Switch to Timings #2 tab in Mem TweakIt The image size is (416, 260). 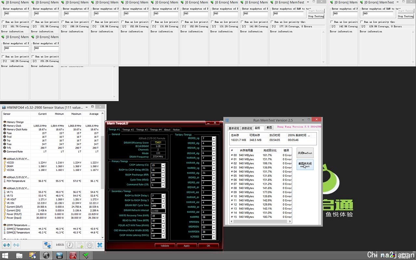(128, 130)
